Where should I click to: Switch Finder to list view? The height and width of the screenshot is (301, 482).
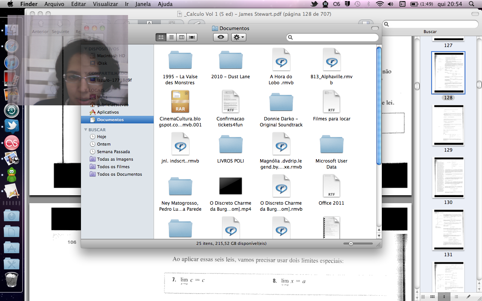pos(171,37)
